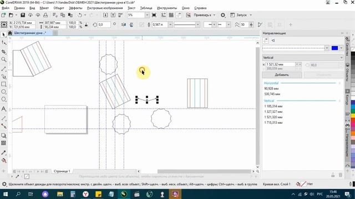Open the start arrowhead dropdown

tap(214, 24)
